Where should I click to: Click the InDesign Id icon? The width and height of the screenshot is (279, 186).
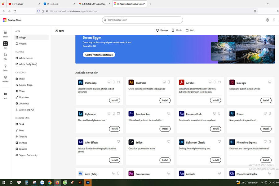coord(232,82)
